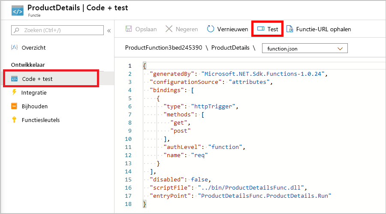Viewport: 386px width, 214px height.
Task: Click the "httpTrigger" value
Action: (213, 106)
